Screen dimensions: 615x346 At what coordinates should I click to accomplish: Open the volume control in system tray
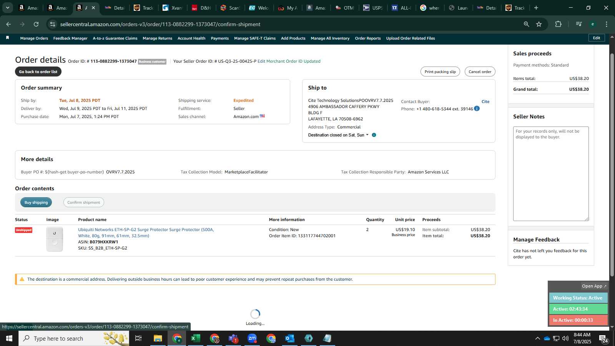565,338
